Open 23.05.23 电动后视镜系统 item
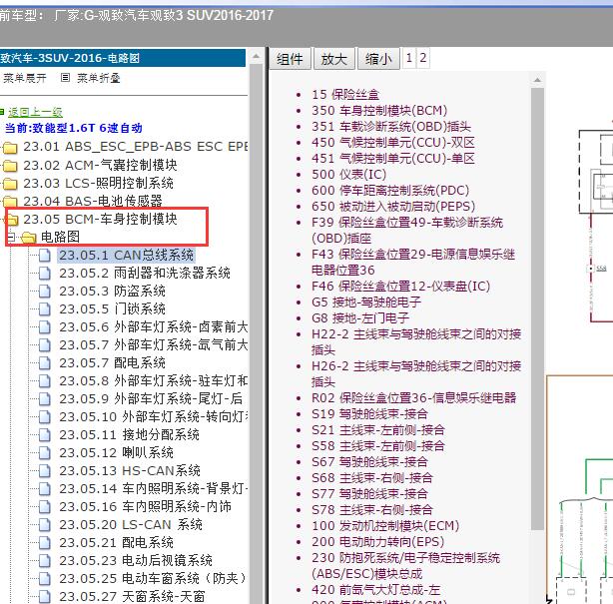 pos(136,561)
